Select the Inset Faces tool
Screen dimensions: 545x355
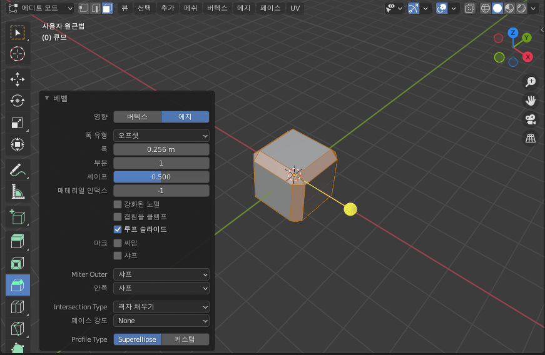[18, 263]
